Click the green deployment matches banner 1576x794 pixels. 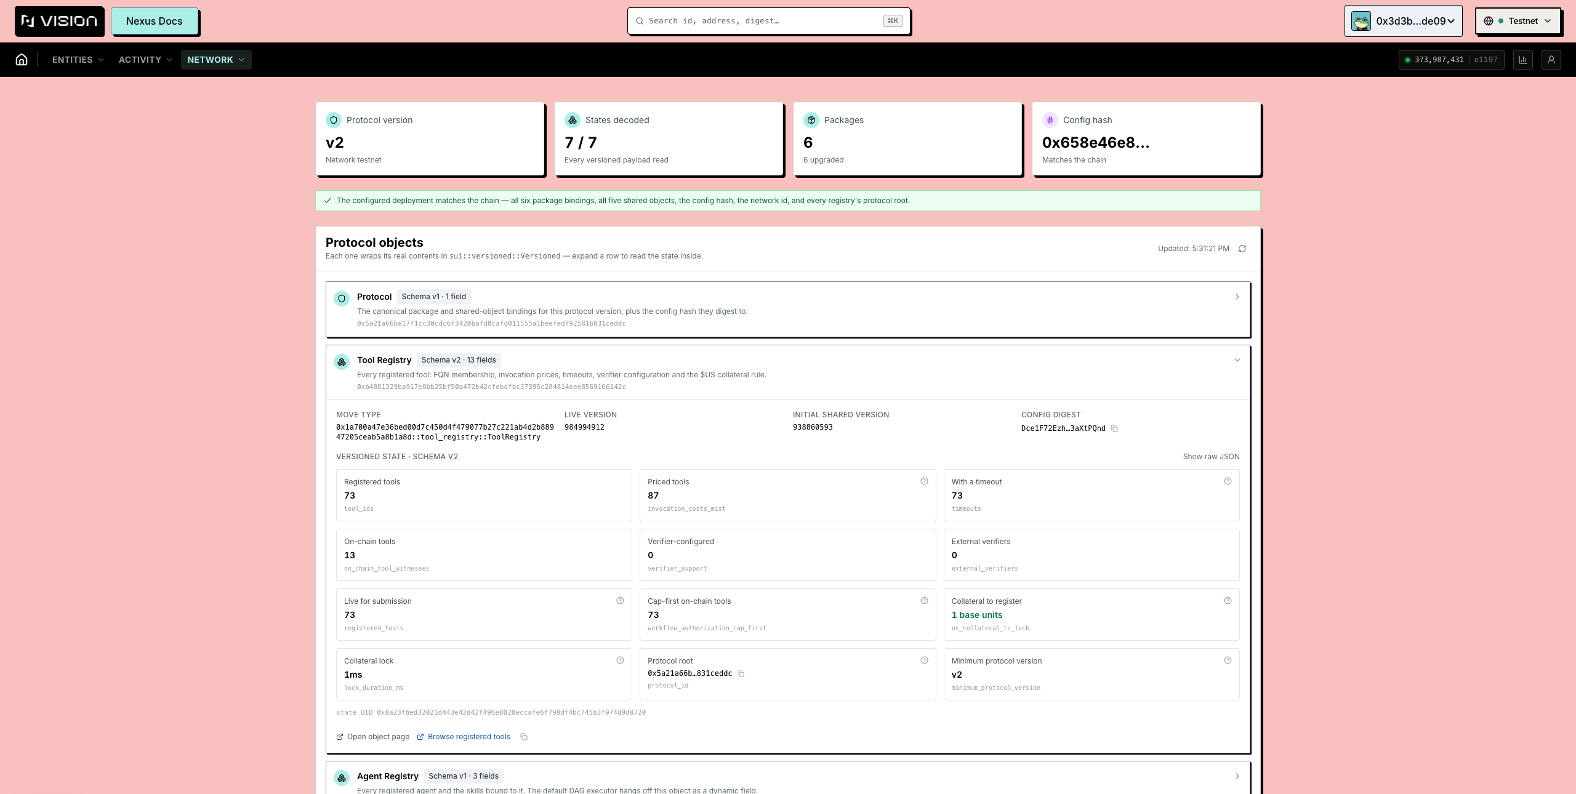pos(788,201)
